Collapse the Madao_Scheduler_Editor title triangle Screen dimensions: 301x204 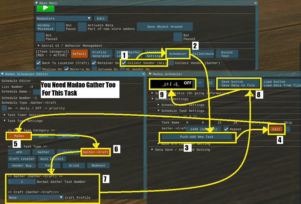(3, 74)
